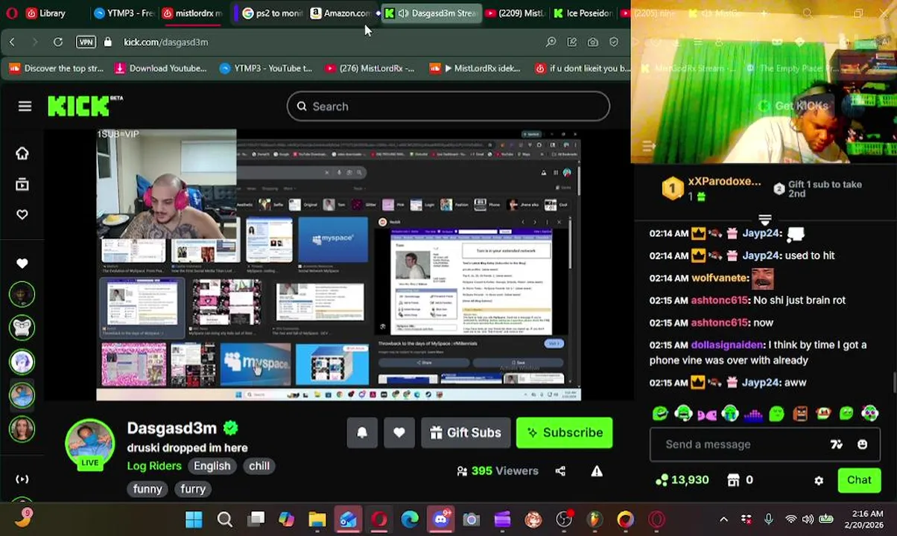
Task: Open File Explorer from taskbar
Action: (x=317, y=520)
